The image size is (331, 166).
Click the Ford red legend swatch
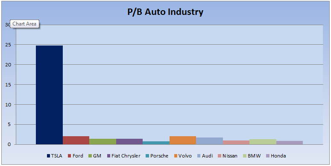pyautogui.click(x=70, y=156)
